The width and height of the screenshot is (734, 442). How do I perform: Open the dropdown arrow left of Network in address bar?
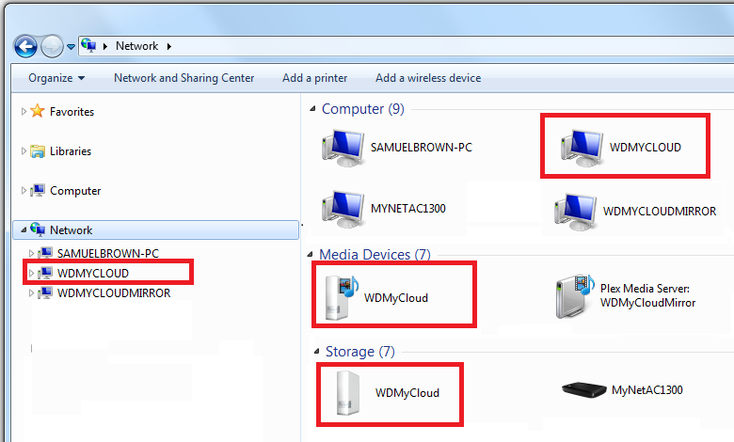tap(105, 46)
